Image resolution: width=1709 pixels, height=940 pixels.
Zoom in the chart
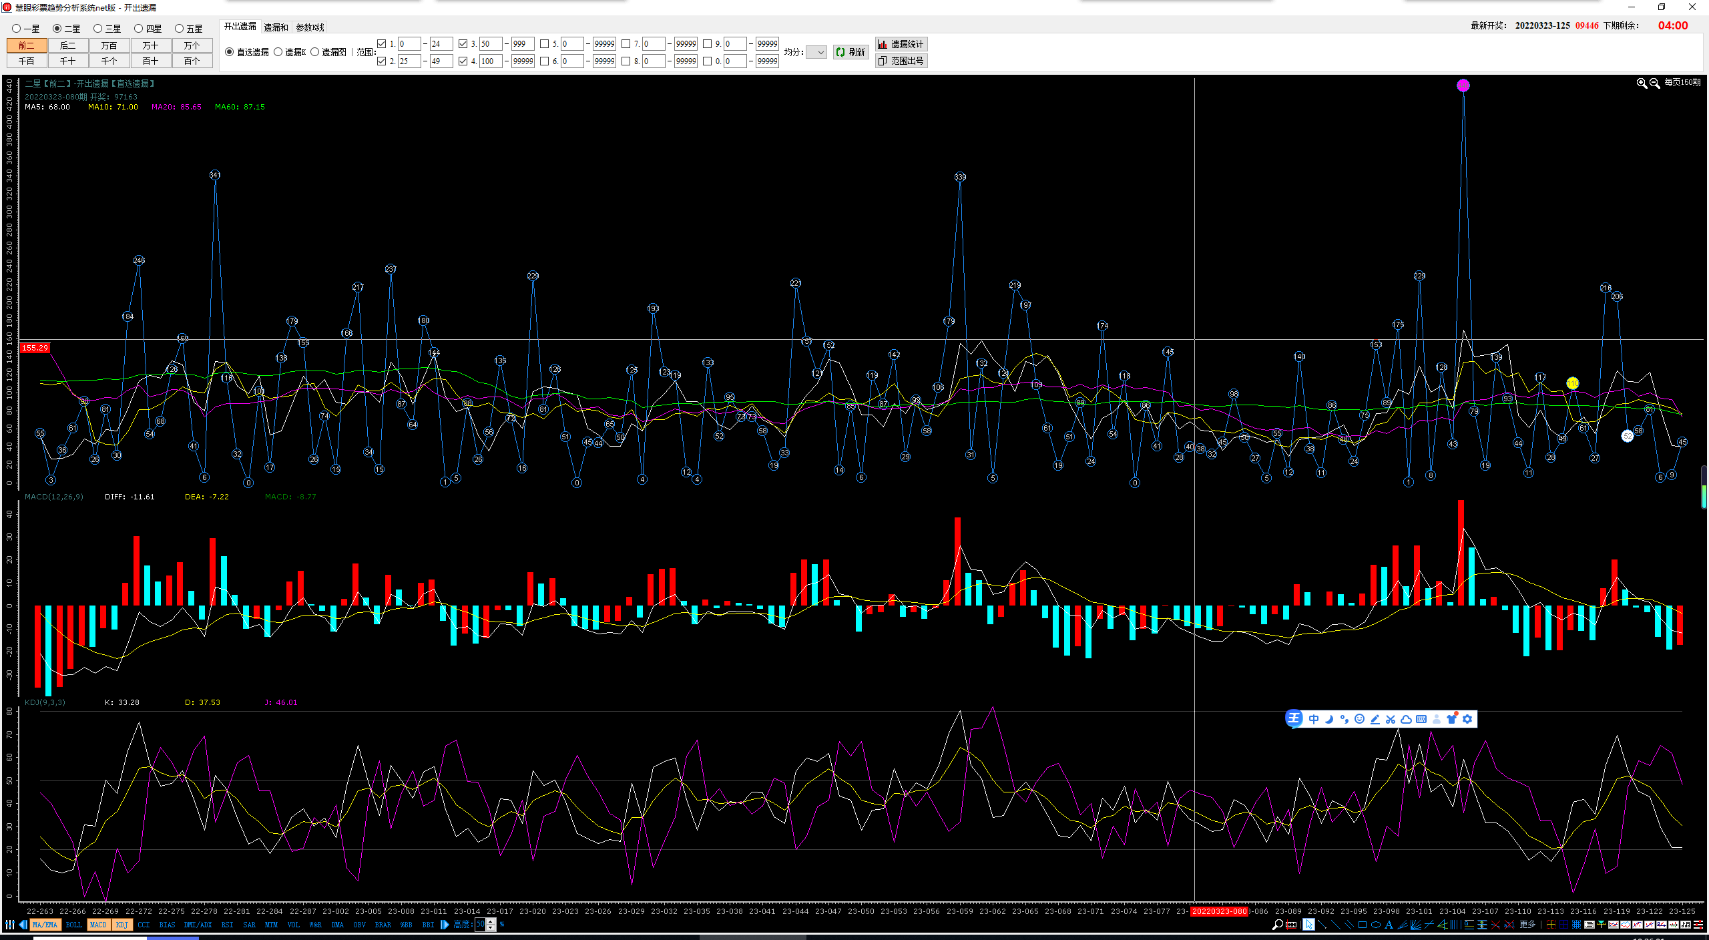(1642, 83)
